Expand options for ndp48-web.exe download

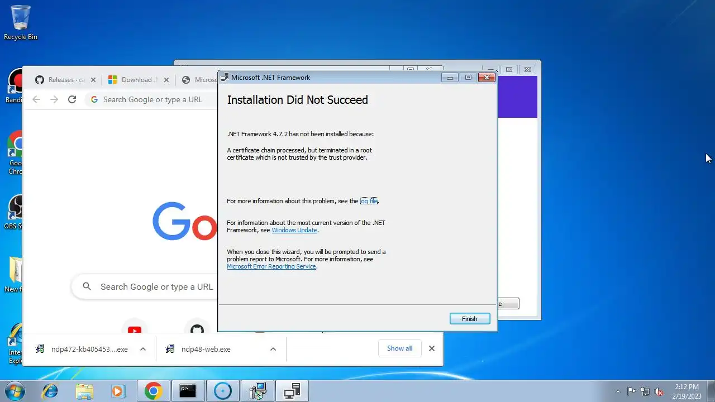273,349
